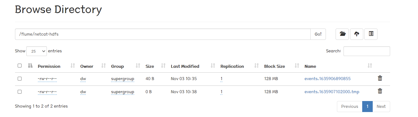Viewport: 418px width, 117px height.
Task: Click the upload files cloud icon
Action: coord(357,34)
